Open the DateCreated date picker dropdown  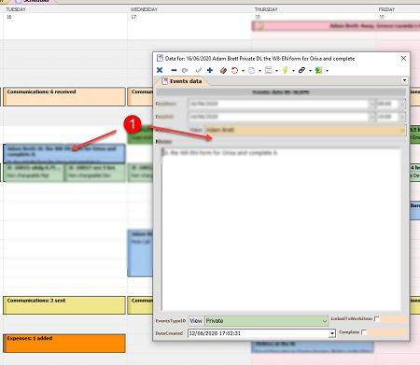332,333
